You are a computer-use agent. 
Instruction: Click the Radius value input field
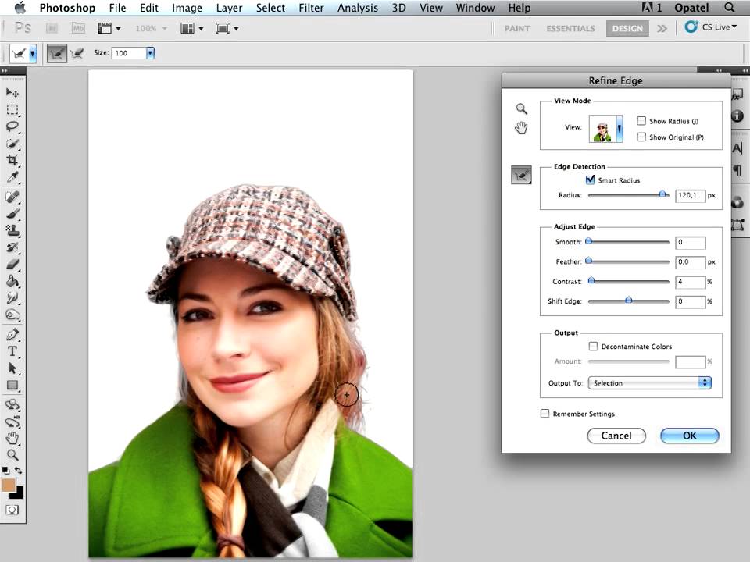(x=690, y=196)
